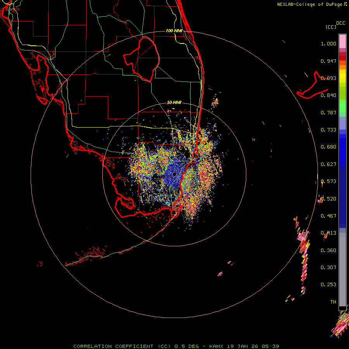Image resolution: width=349 pixels, height=349 pixels.
Task: Click the TH threshold label
Action: (x=333, y=302)
